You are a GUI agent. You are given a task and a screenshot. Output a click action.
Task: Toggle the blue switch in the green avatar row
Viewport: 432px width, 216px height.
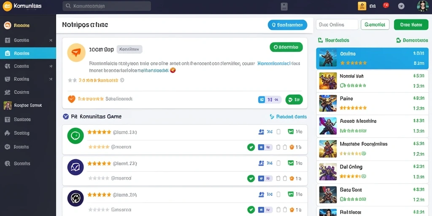(x=265, y=147)
